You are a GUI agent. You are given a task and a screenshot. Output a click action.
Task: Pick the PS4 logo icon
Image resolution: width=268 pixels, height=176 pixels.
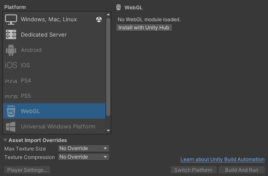pos(11,81)
